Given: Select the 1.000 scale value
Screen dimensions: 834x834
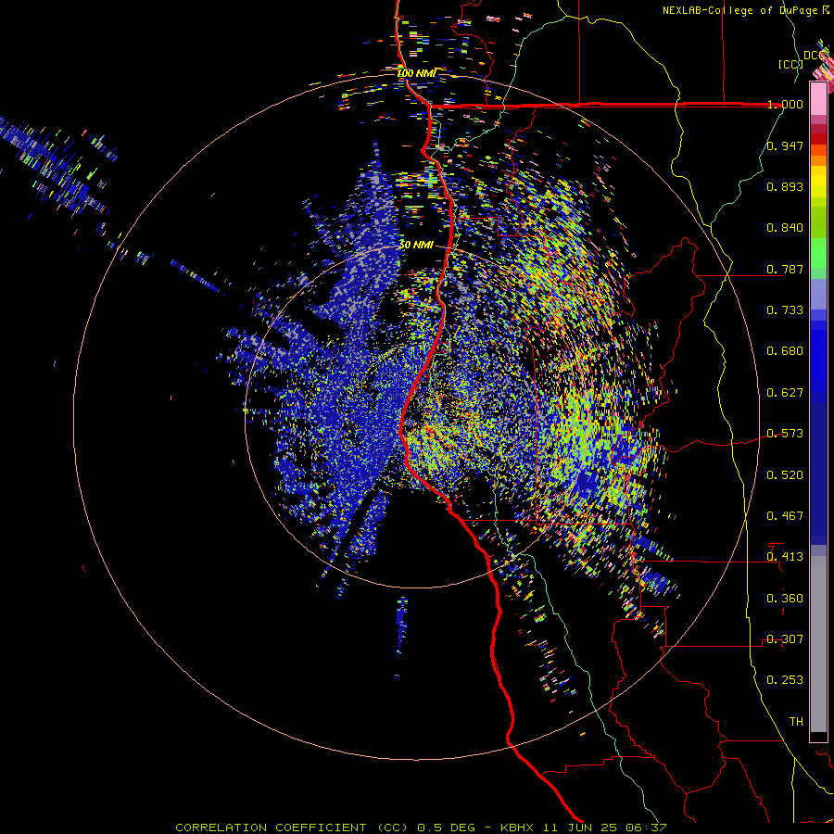Looking at the screenshot, I should click(x=785, y=104).
